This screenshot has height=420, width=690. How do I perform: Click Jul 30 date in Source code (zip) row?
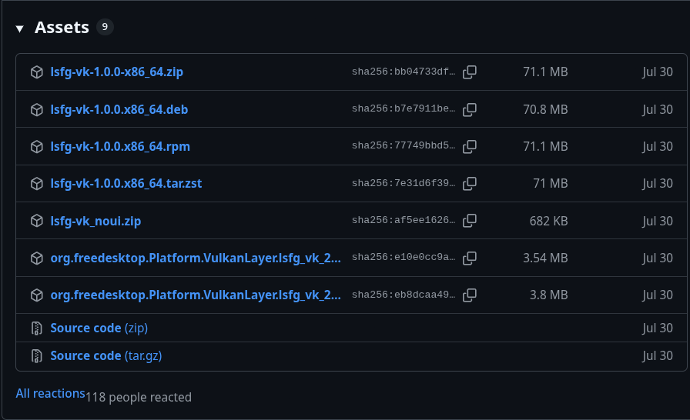point(657,328)
